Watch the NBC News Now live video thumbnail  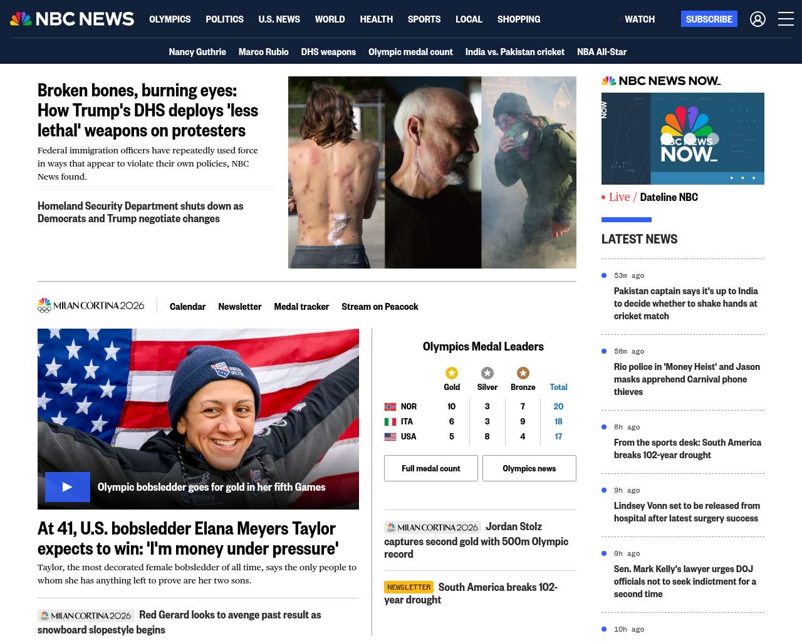pos(683,139)
